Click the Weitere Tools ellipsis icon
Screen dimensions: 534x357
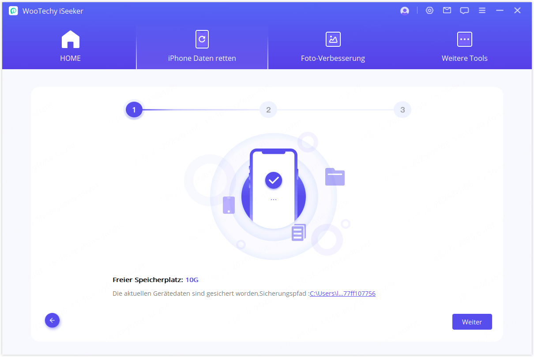coord(464,39)
